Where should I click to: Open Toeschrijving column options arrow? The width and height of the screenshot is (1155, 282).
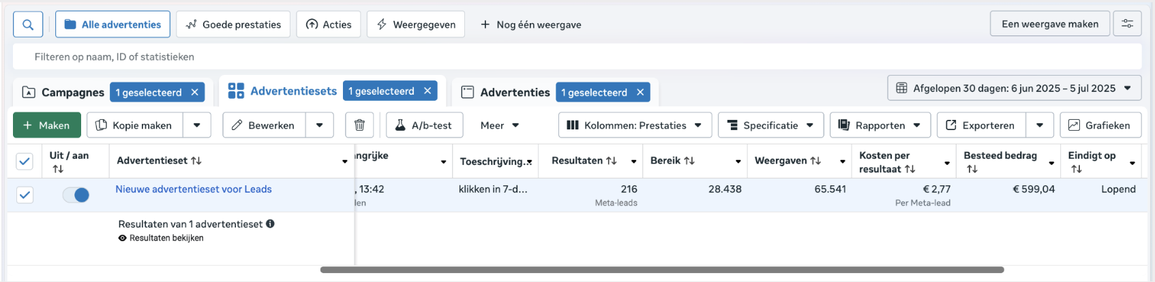tap(529, 162)
